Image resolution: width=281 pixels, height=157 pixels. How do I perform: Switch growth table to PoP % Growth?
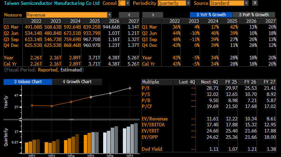[255, 15]
